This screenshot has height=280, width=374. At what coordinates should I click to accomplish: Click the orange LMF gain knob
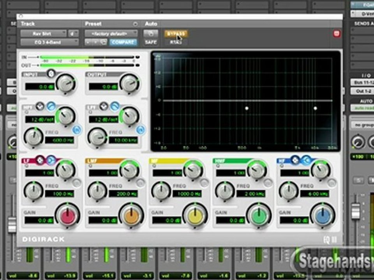tap(131, 215)
